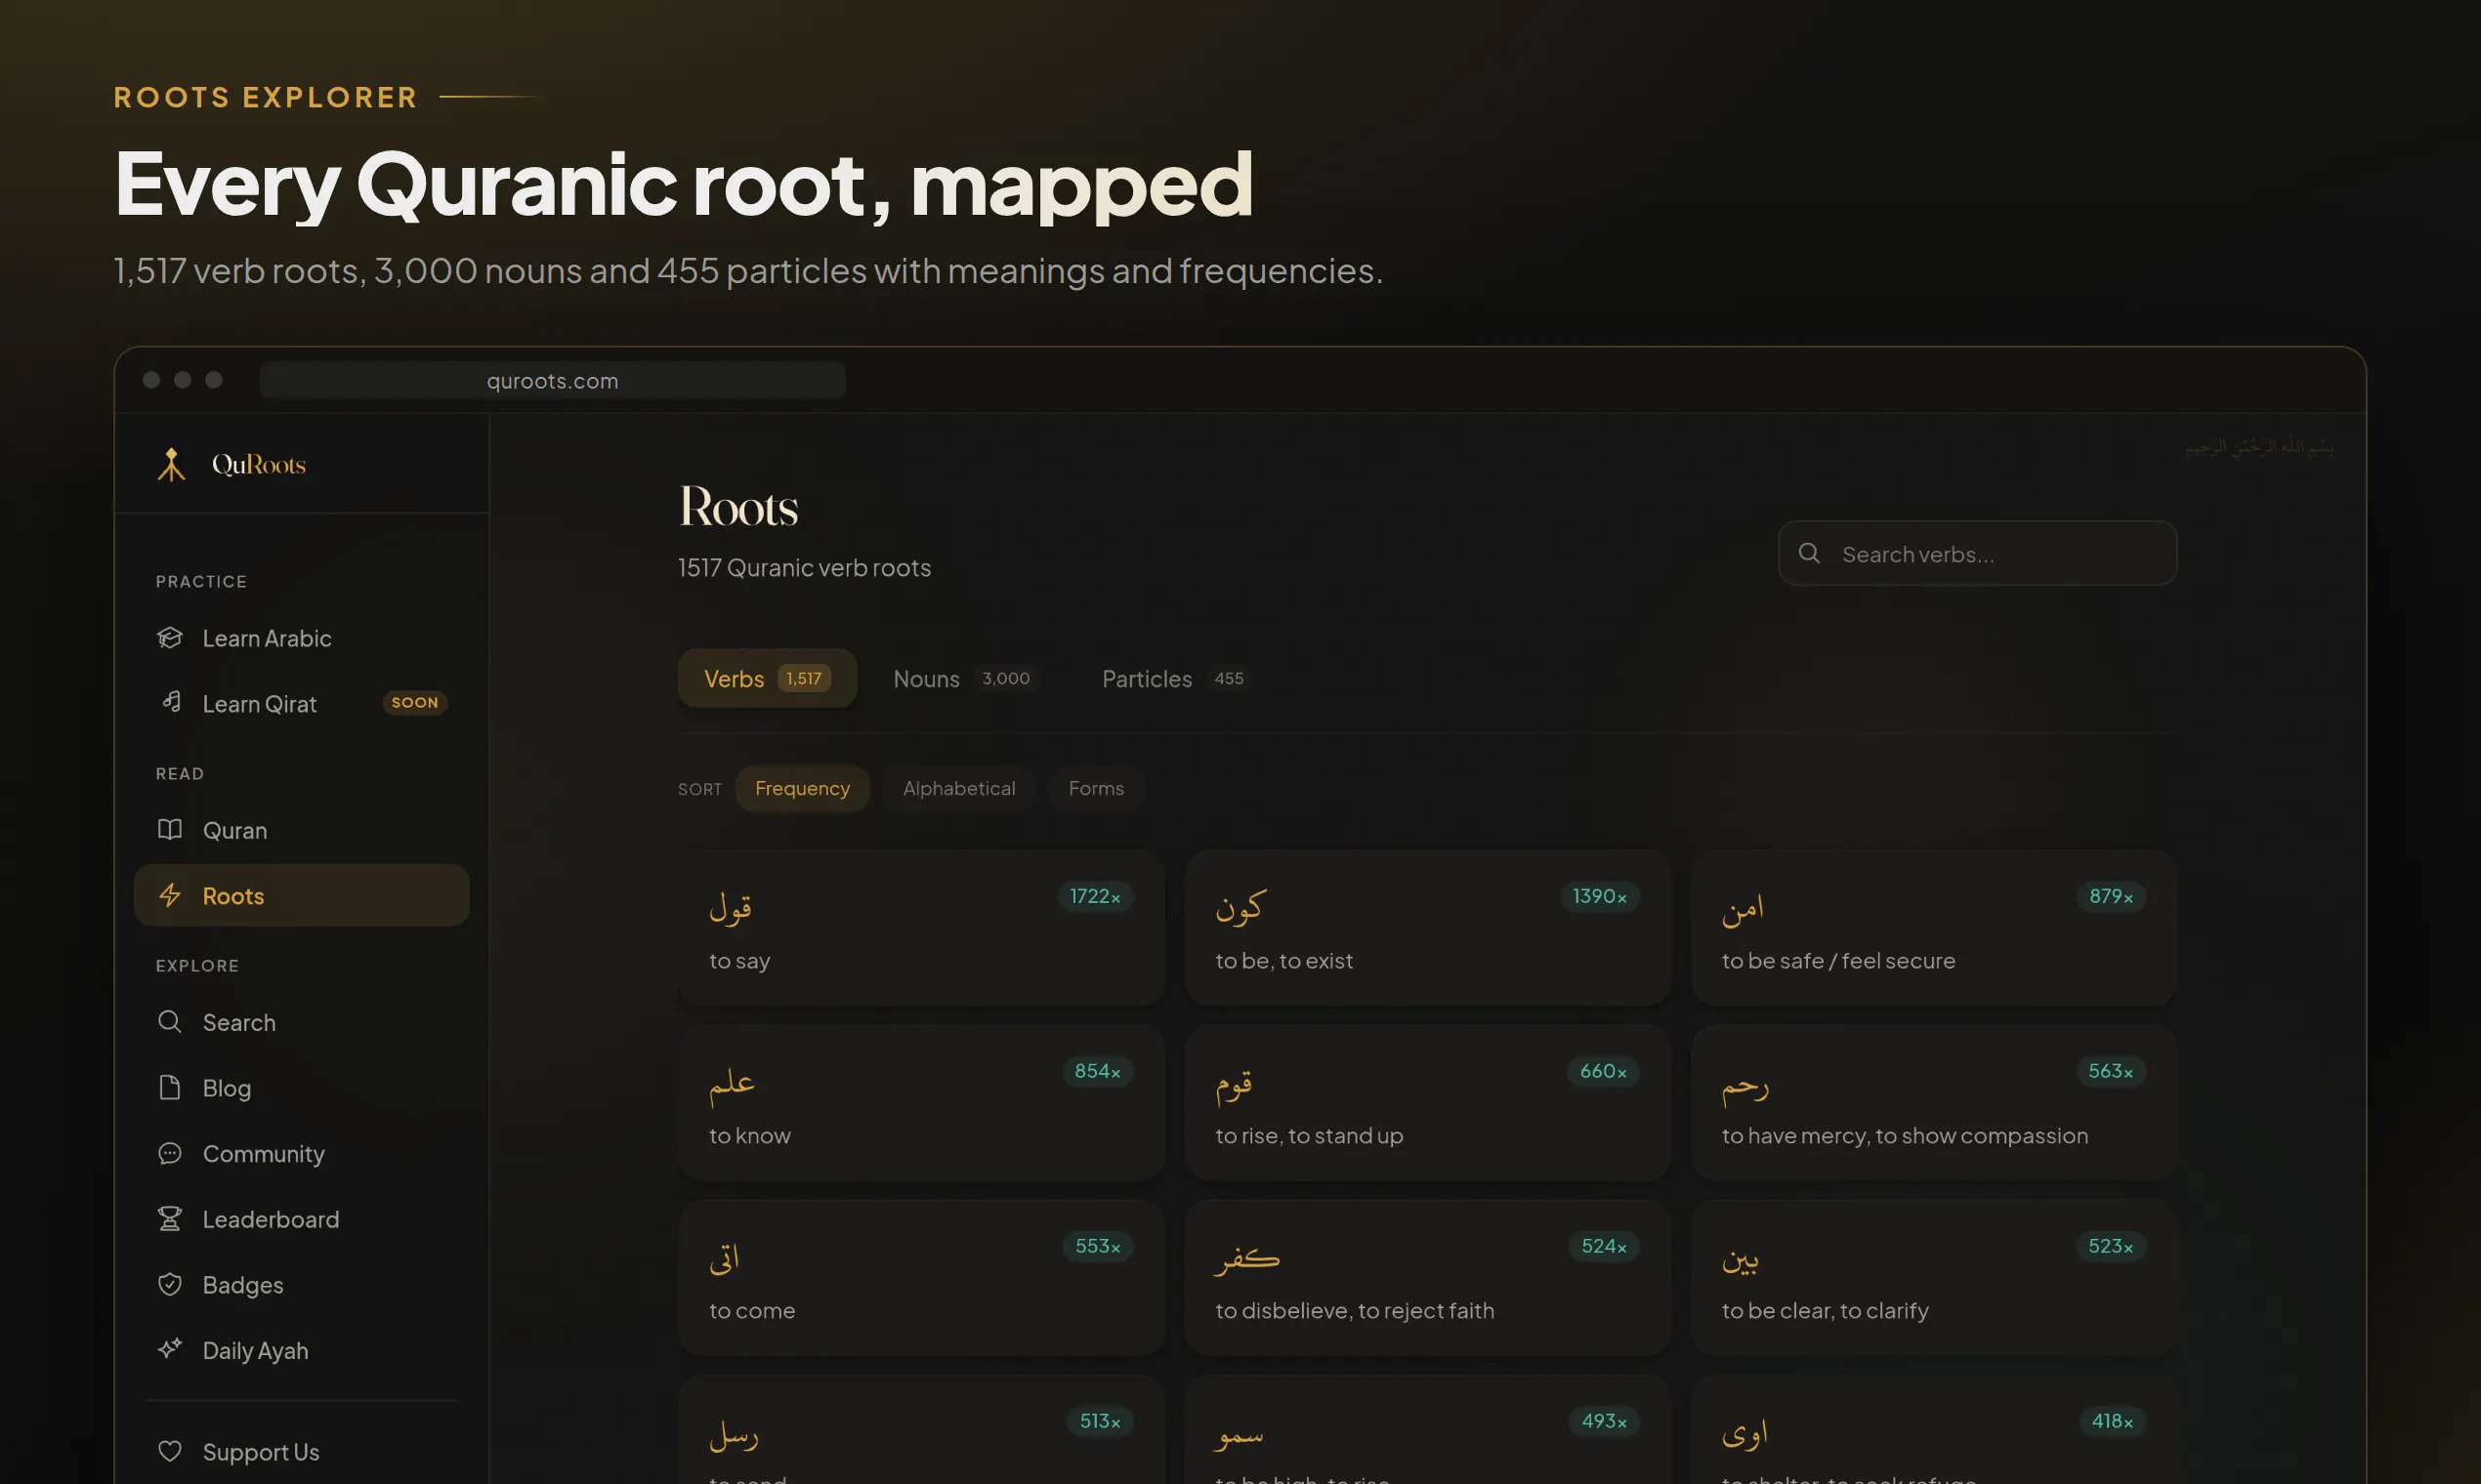The height and width of the screenshot is (1484, 2481).
Task: Click the 1390× frequency badge
Action: [1600, 896]
